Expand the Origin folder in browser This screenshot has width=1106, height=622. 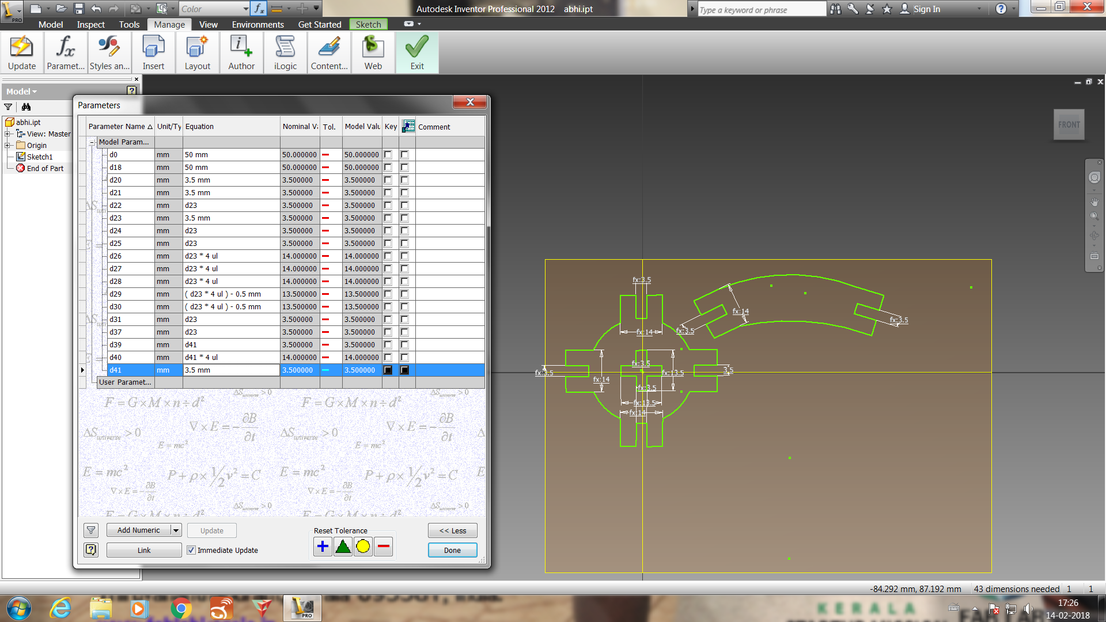click(8, 145)
